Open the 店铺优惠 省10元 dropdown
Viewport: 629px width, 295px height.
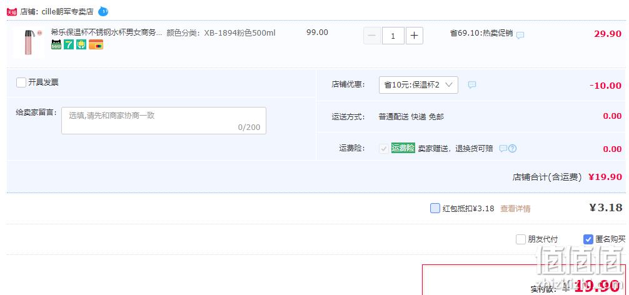[x=418, y=85]
